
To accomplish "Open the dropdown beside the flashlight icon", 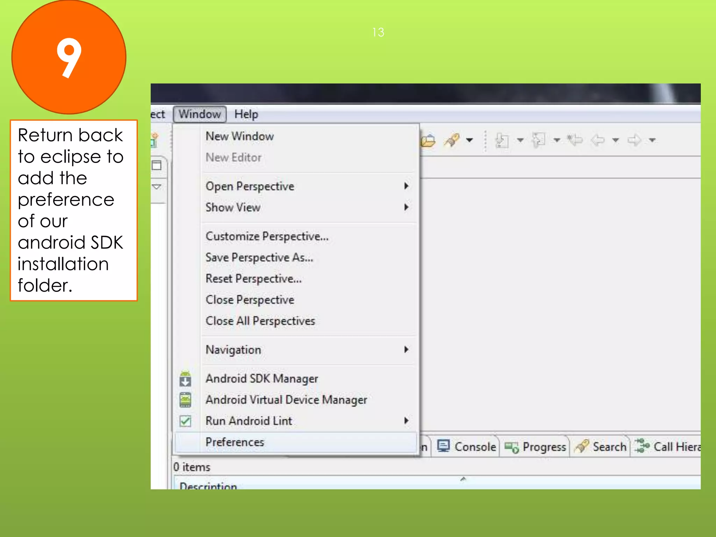I will click(470, 141).
